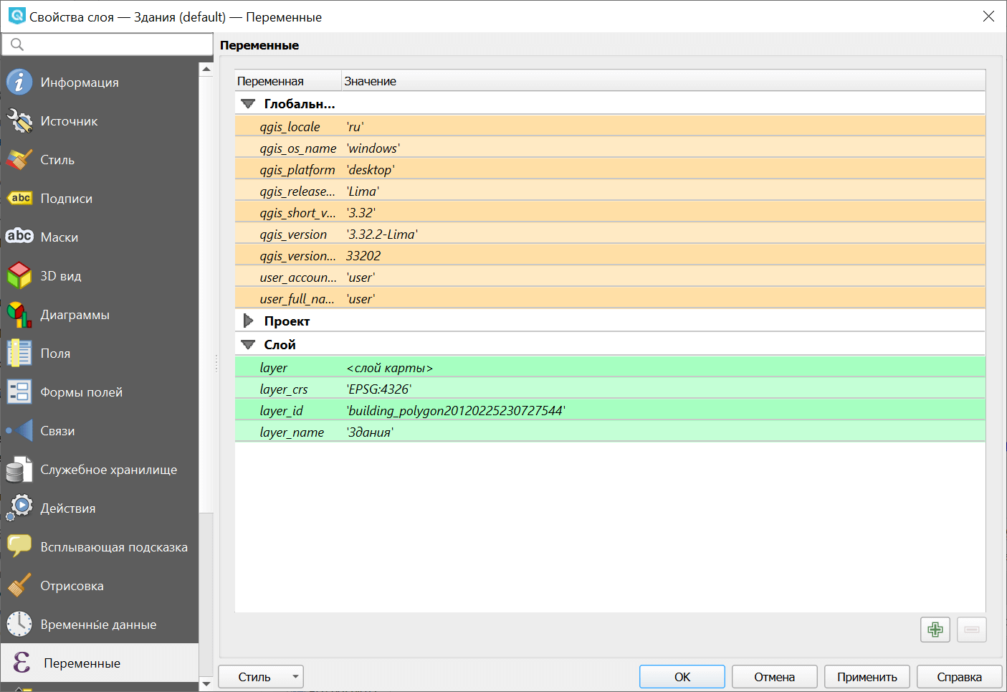Click the Действия gear icon

(19, 508)
